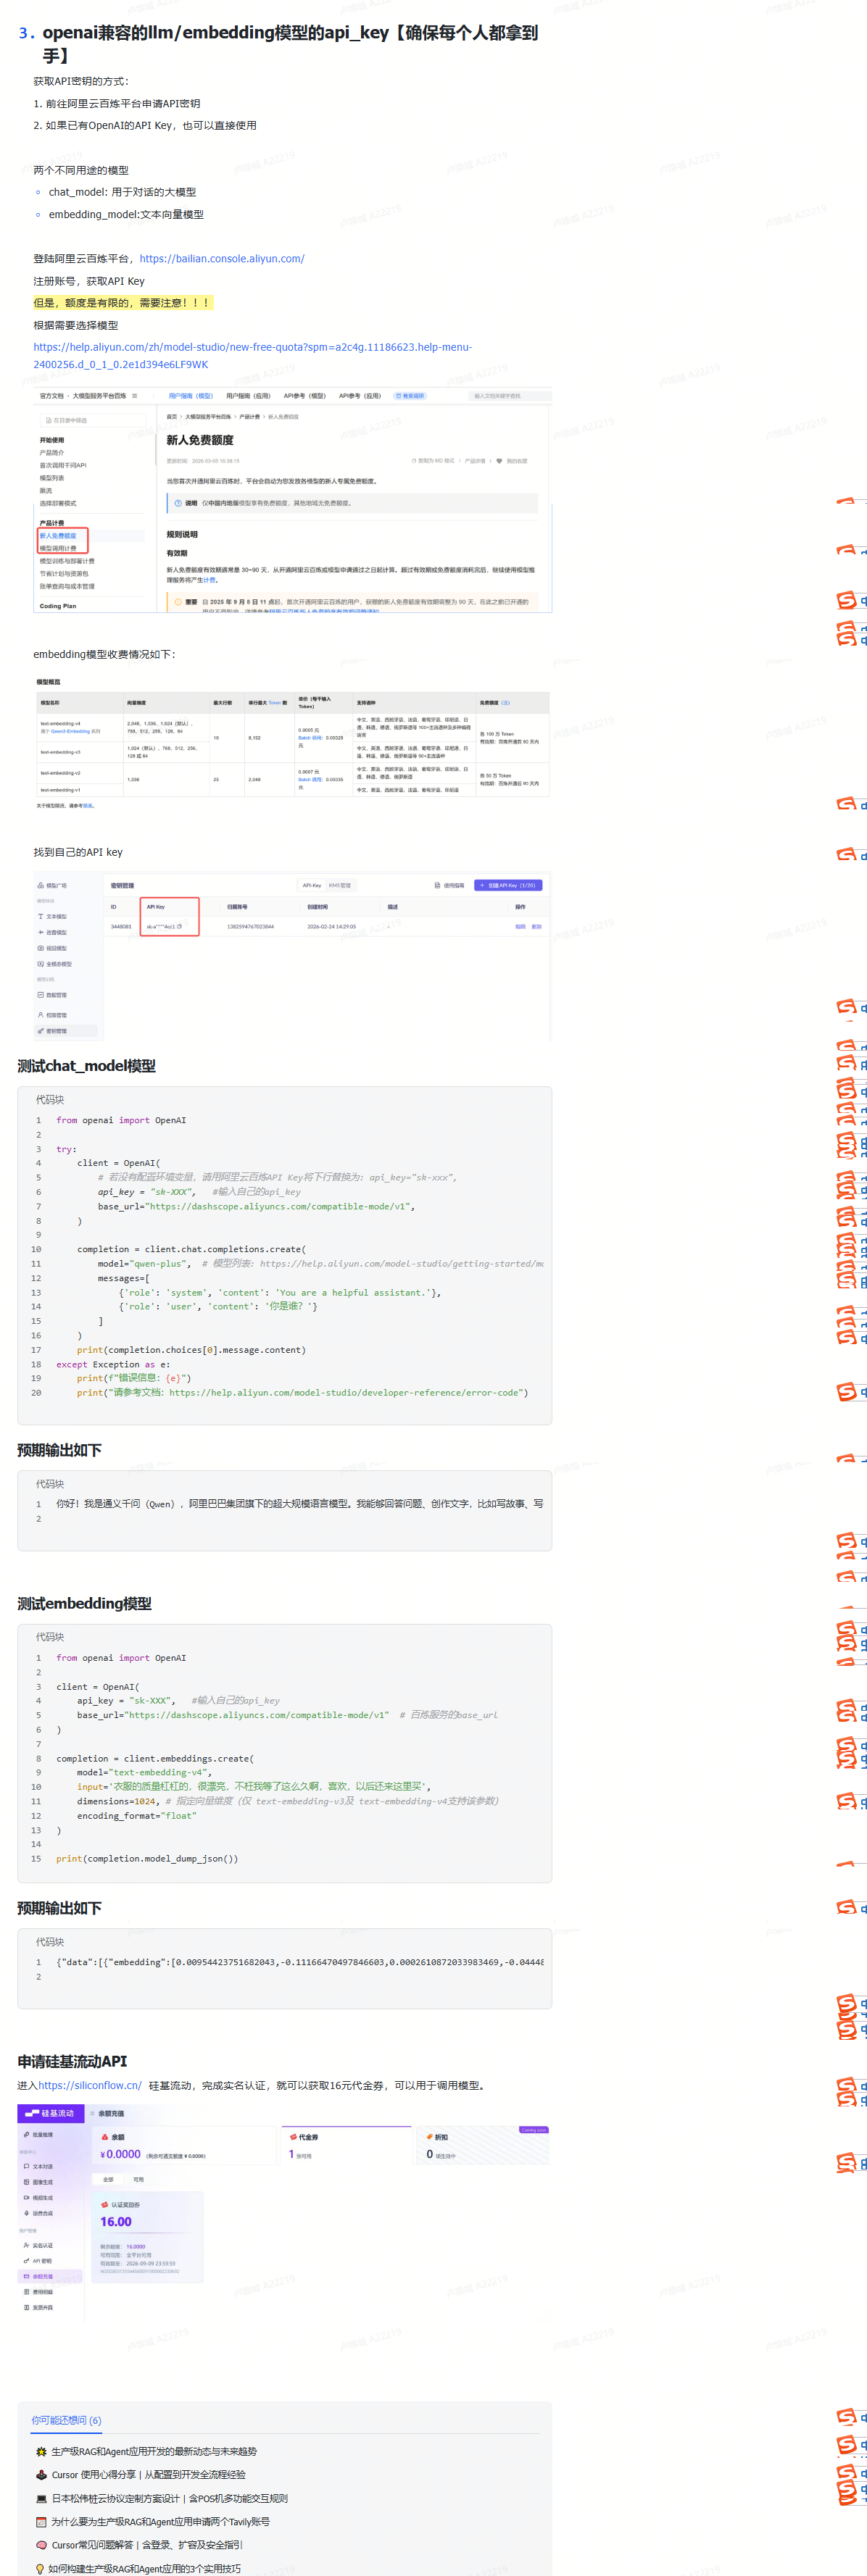The height and width of the screenshot is (2576, 867).
Task: Click the section 3 openai兼容 heading
Action: pos(290,44)
